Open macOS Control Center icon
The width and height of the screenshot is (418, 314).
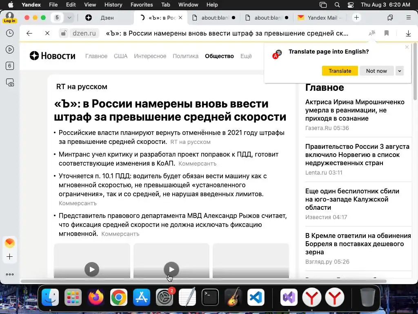tap(351, 5)
